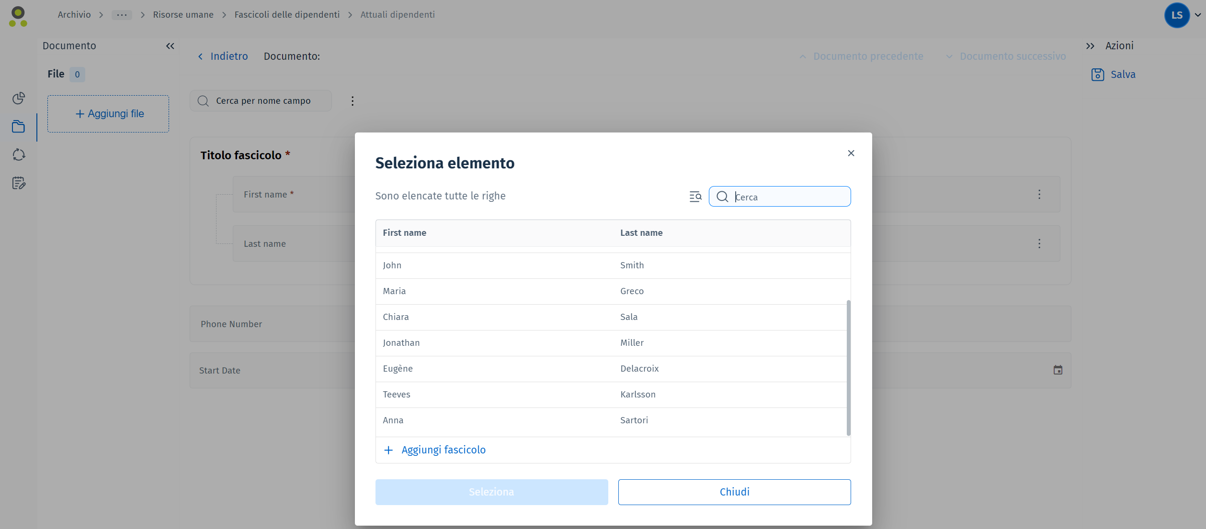
Task: Expand the collapsed breadcrumb ellipsis
Action: (x=122, y=15)
